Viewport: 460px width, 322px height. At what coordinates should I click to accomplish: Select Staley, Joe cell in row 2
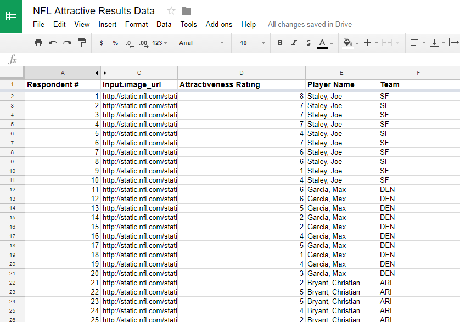point(341,96)
